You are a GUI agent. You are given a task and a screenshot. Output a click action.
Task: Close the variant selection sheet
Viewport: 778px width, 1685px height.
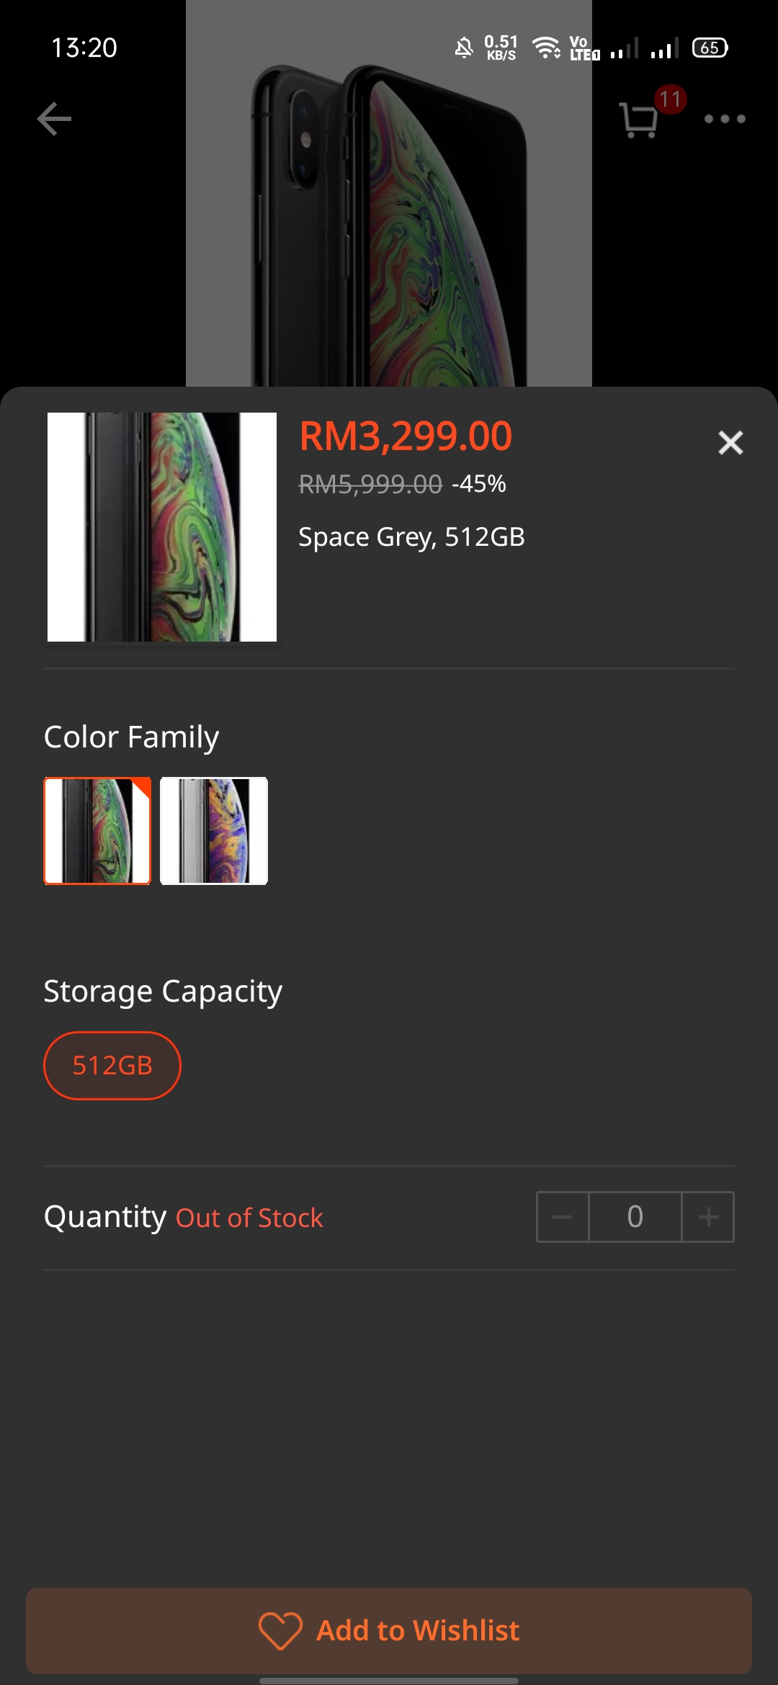tap(730, 442)
